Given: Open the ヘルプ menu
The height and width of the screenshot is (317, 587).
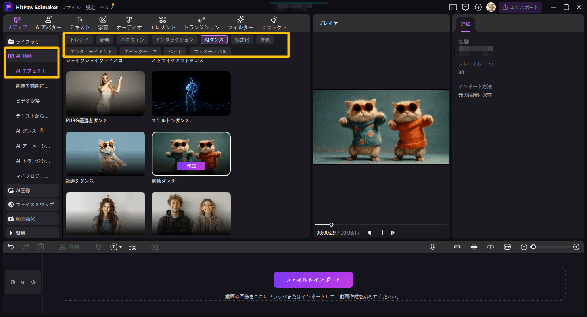Looking at the screenshot, I should (106, 7).
